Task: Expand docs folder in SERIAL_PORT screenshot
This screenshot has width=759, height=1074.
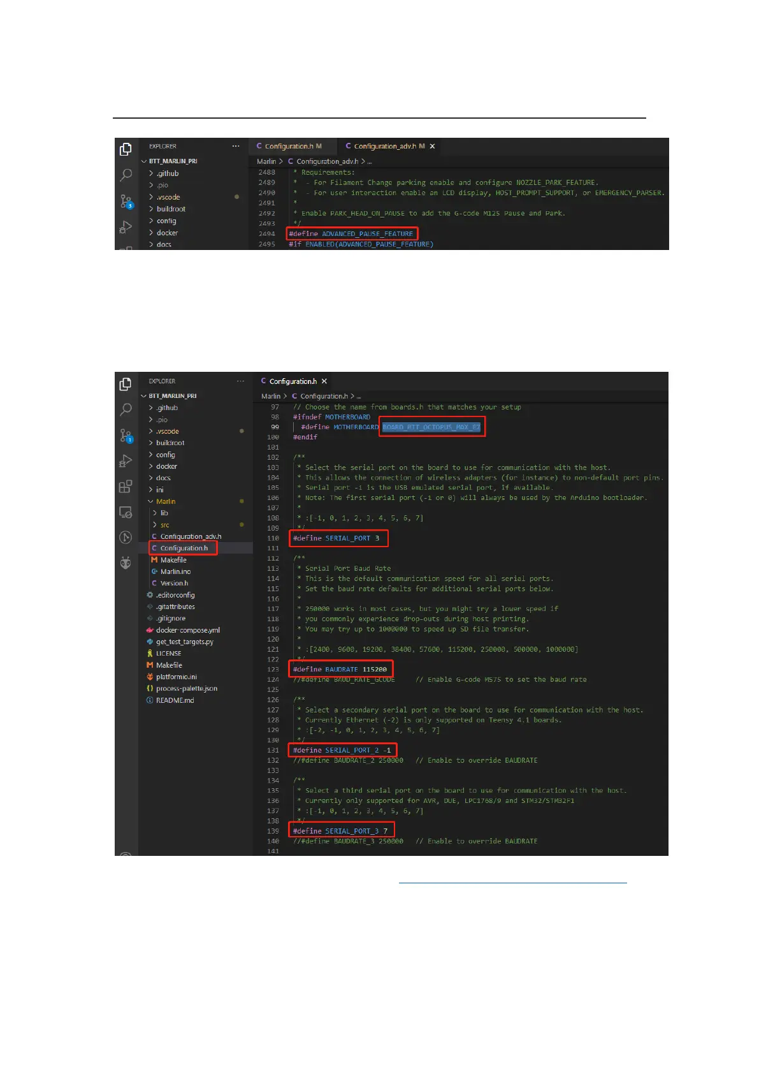Action: (x=150, y=478)
